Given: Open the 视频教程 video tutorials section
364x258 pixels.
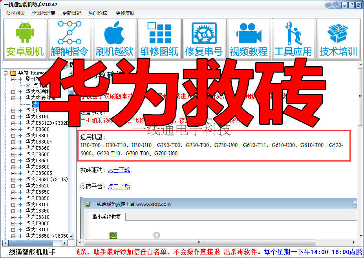Looking at the screenshot, I should click(249, 39).
